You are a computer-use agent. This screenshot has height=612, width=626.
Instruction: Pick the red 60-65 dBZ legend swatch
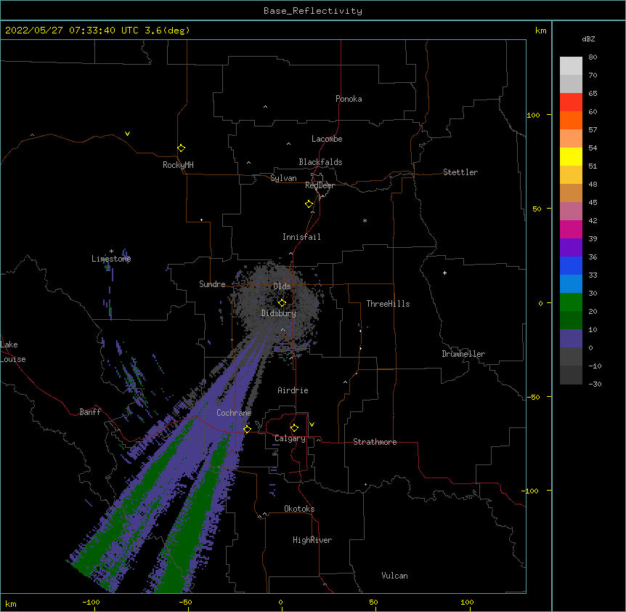coord(571,102)
